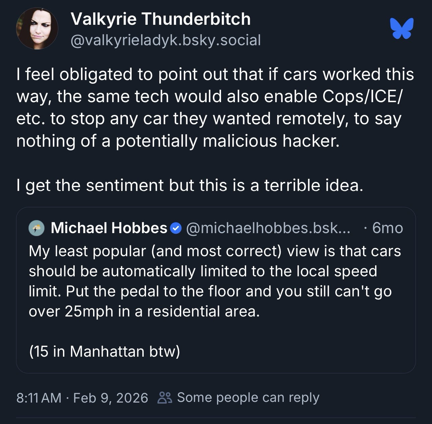This screenshot has width=432, height=424.
Task: Open Michael Hobbes' small avatar icon
Action: [x=37, y=228]
